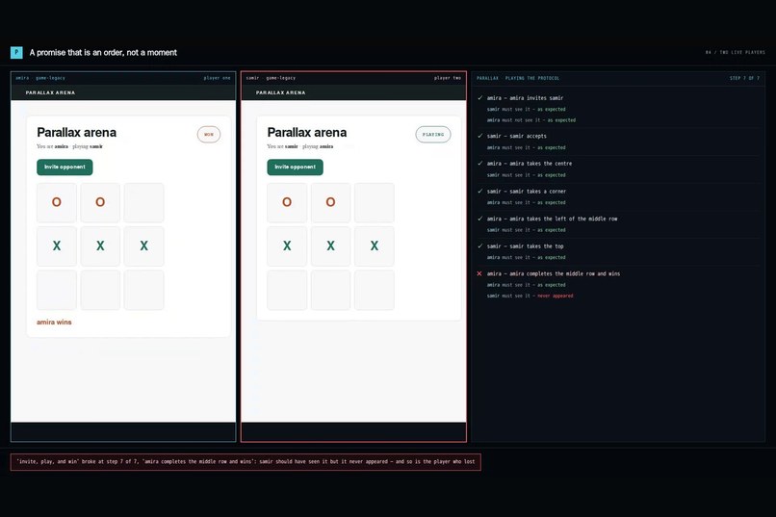Image resolution: width=776 pixels, height=517 pixels.
Task: Click 'A promise that is an order' title
Action: pos(103,52)
